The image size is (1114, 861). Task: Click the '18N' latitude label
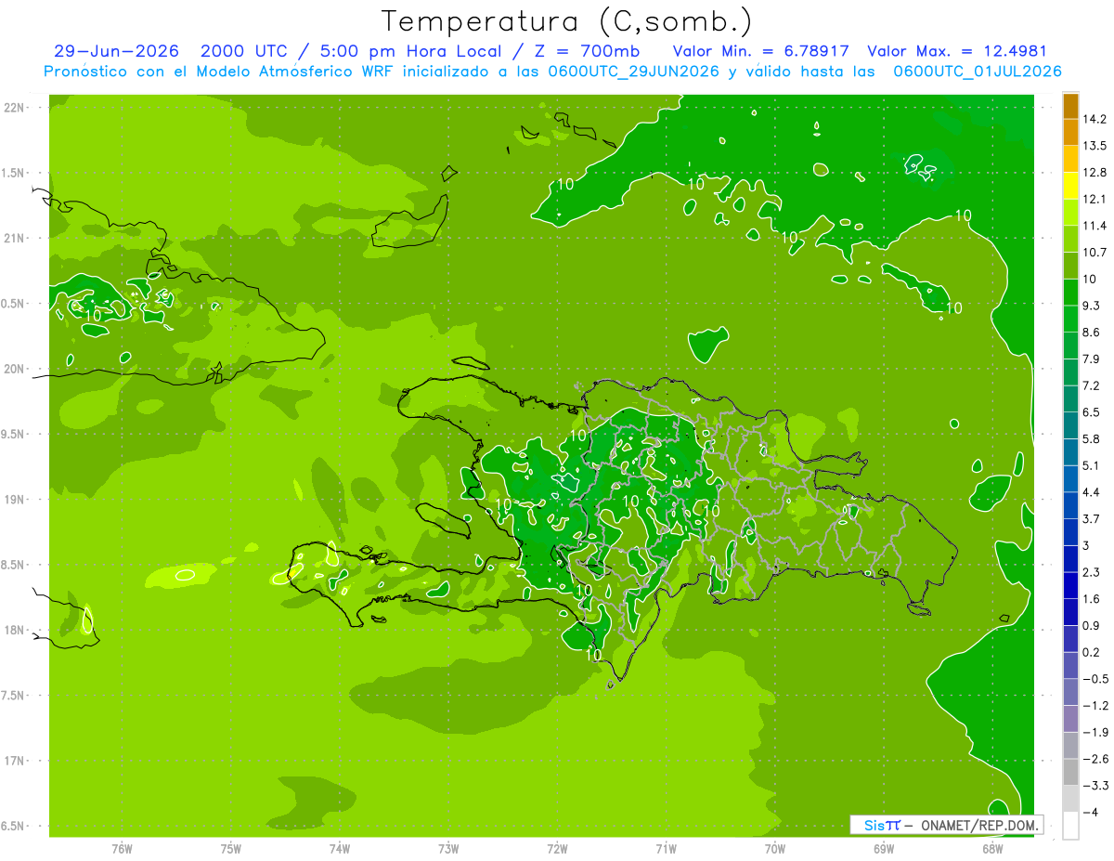(14, 630)
